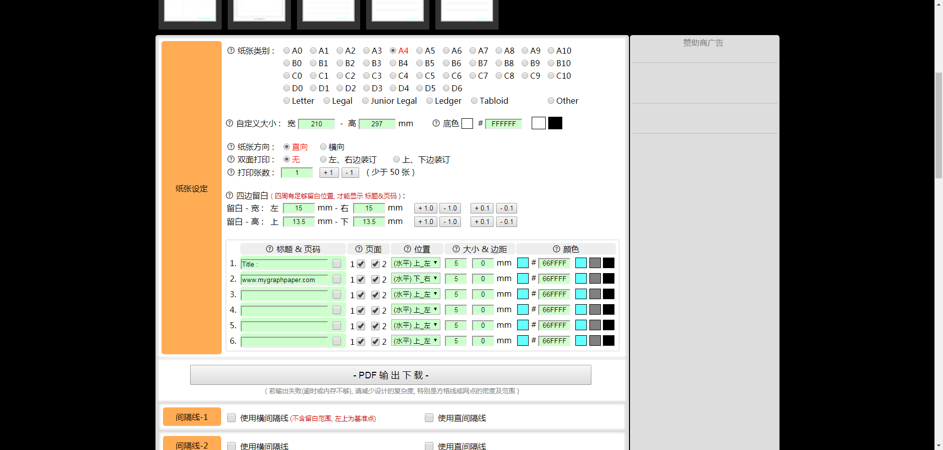Open help icon next to 双面打印
943x450 pixels.
point(231,159)
